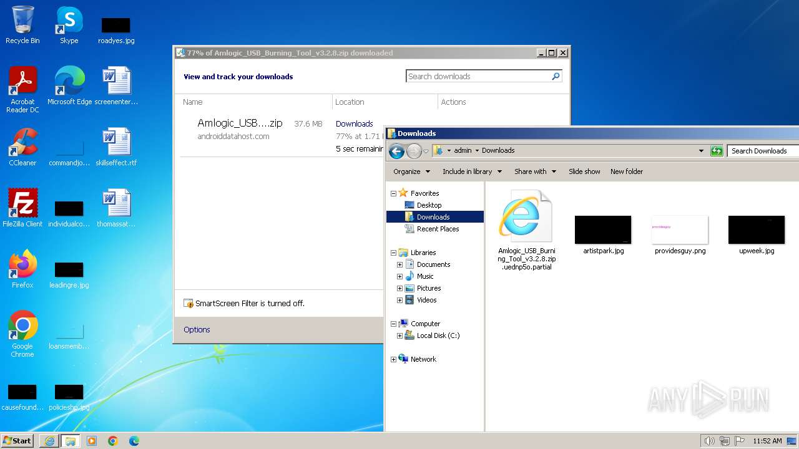
Task: Go back in Downloads Explorer window
Action: [396, 150]
